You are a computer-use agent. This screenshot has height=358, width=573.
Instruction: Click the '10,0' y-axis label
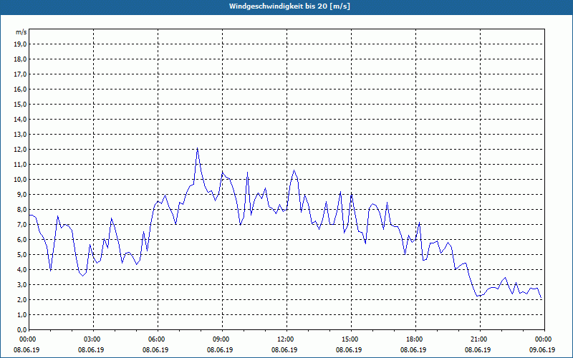(x=21, y=180)
